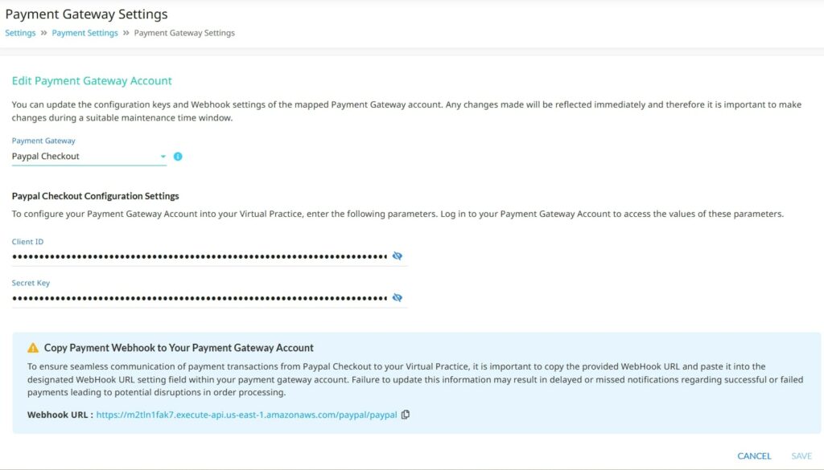The width and height of the screenshot is (824, 470).
Task: Select current Payment Gateway Settings breadcrumb
Action: click(184, 32)
